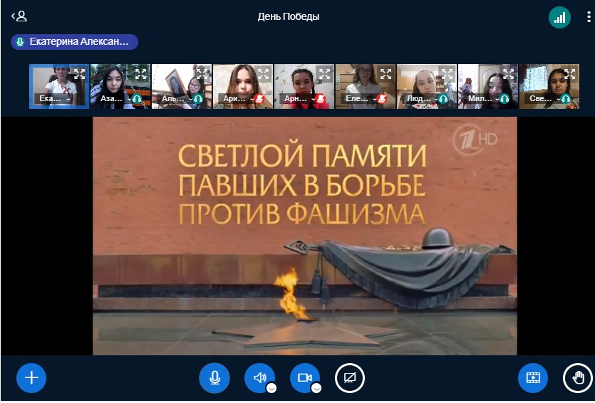
Task: Fullscreen the Люд... webcam tile
Action: click(x=447, y=73)
